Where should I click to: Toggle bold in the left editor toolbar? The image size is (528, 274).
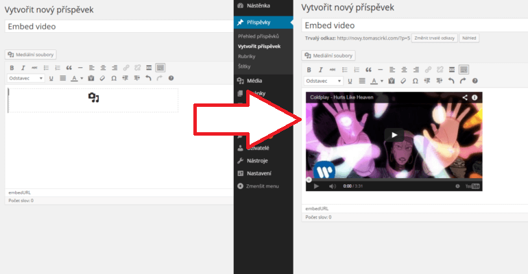(12, 68)
